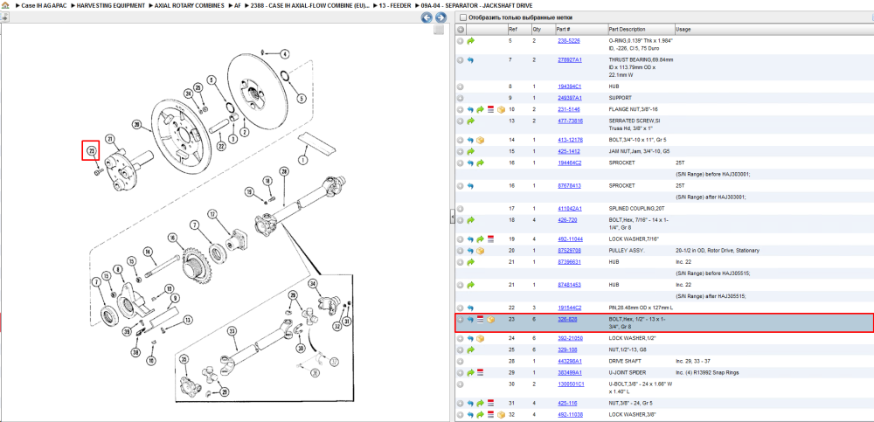Click green arrow on SERRATED SCREW row
Screen dimensions: 874x422
[x=470, y=121]
